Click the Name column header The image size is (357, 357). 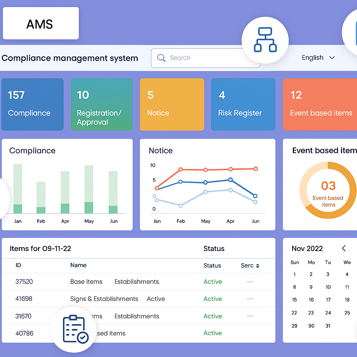pyautogui.click(x=78, y=265)
